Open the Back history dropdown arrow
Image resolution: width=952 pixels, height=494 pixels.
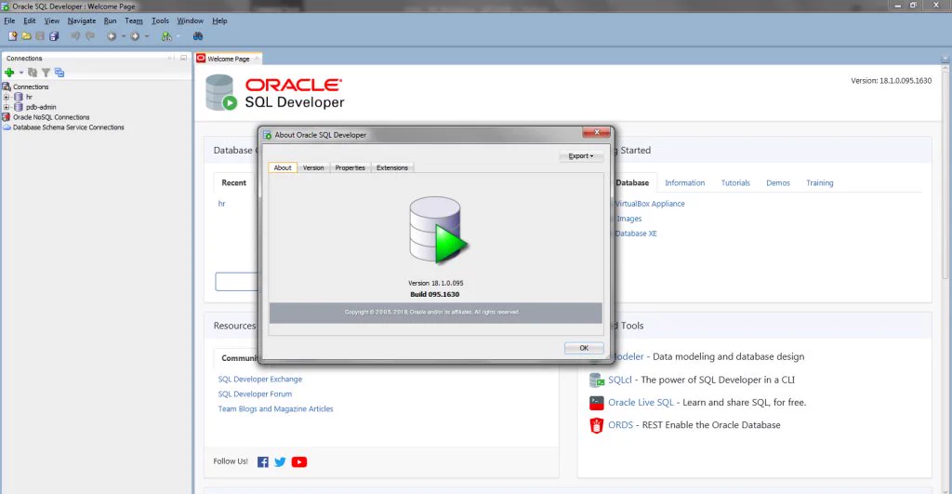(124, 36)
